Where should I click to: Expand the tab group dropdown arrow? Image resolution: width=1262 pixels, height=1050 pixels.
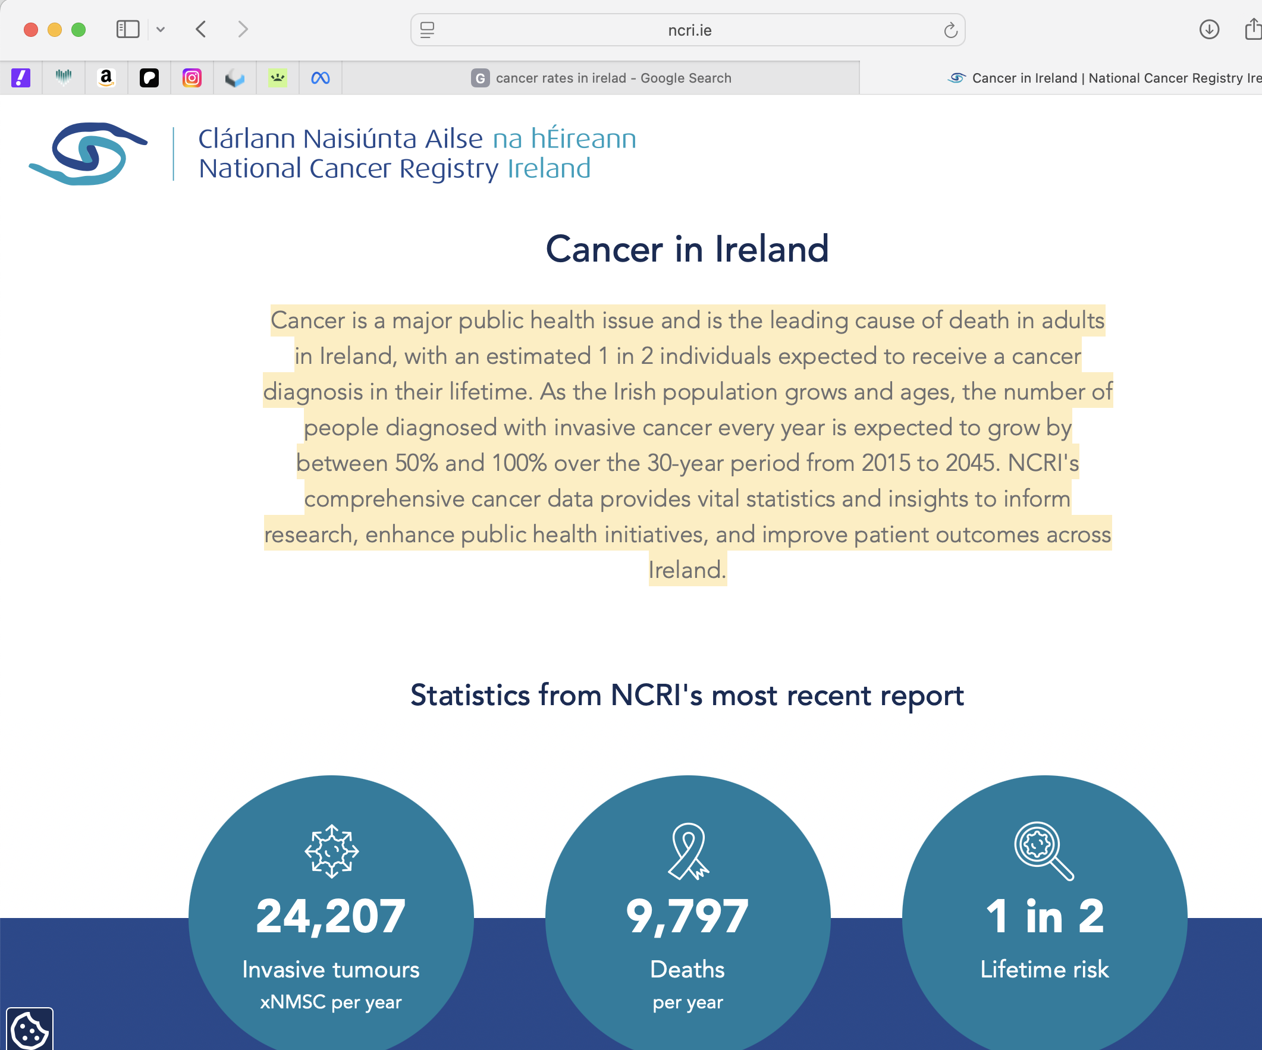click(161, 30)
